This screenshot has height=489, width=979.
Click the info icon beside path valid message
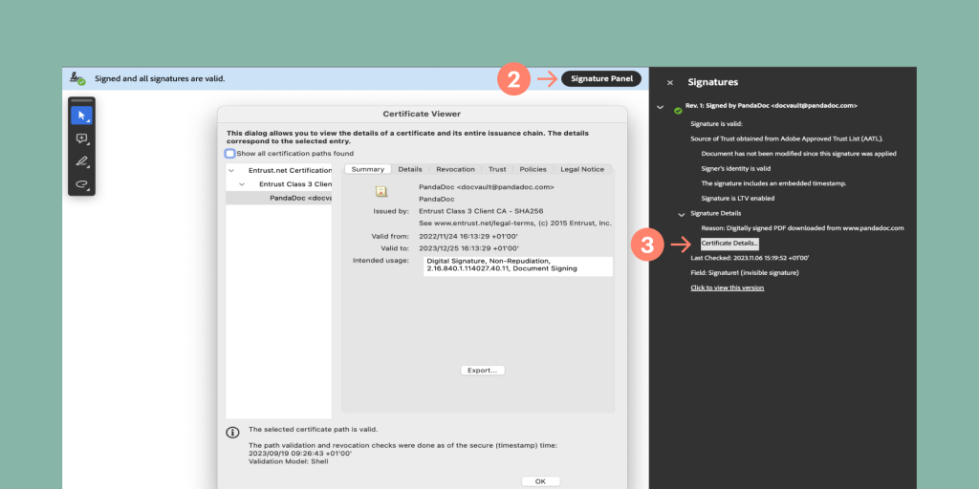tap(232, 432)
